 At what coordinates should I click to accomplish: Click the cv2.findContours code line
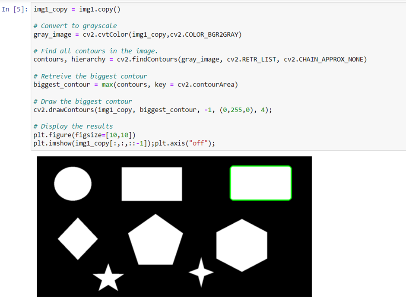point(200,60)
